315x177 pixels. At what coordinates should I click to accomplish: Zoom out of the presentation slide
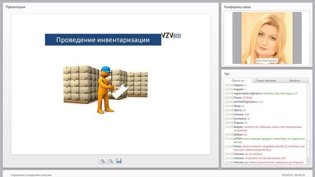click(110, 161)
